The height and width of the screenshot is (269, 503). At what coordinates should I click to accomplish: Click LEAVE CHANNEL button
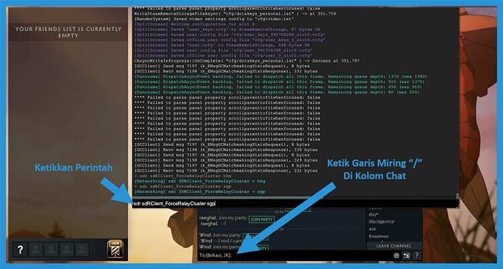pyautogui.click(x=394, y=246)
